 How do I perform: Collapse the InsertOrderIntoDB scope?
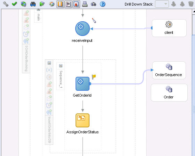[49, 63]
